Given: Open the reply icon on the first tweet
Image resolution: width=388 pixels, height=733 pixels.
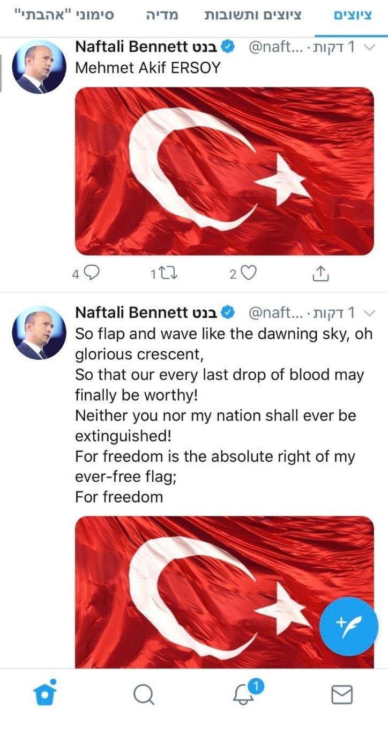Looking at the screenshot, I should tap(87, 273).
